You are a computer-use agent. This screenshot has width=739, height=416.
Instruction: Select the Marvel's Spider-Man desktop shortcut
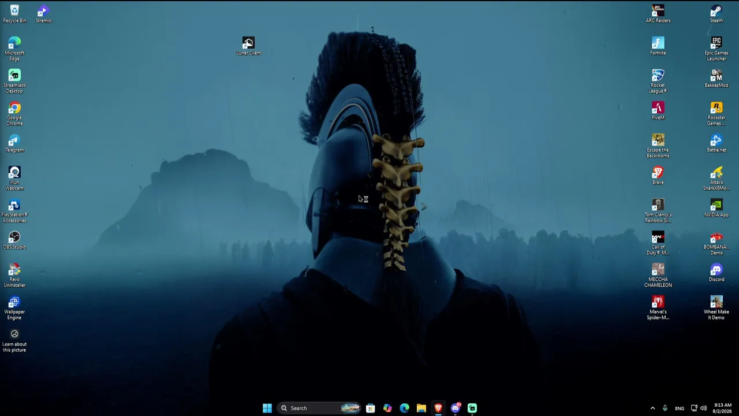click(658, 308)
